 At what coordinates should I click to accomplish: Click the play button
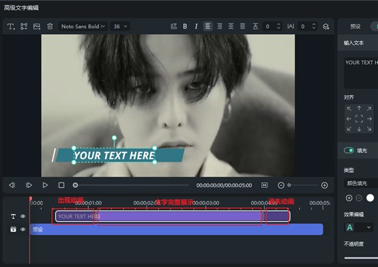click(x=45, y=185)
